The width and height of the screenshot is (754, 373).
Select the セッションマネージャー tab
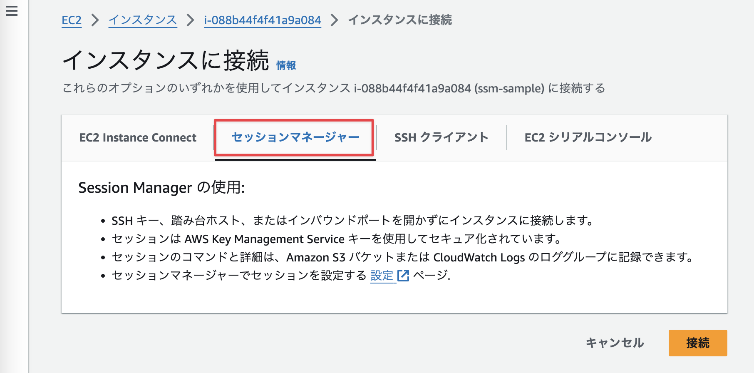(x=295, y=137)
